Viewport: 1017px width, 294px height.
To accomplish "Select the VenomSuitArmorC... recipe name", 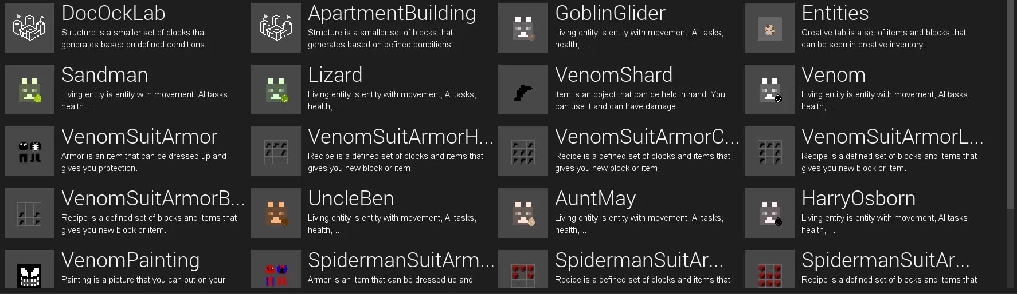I will tap(647, 137).
